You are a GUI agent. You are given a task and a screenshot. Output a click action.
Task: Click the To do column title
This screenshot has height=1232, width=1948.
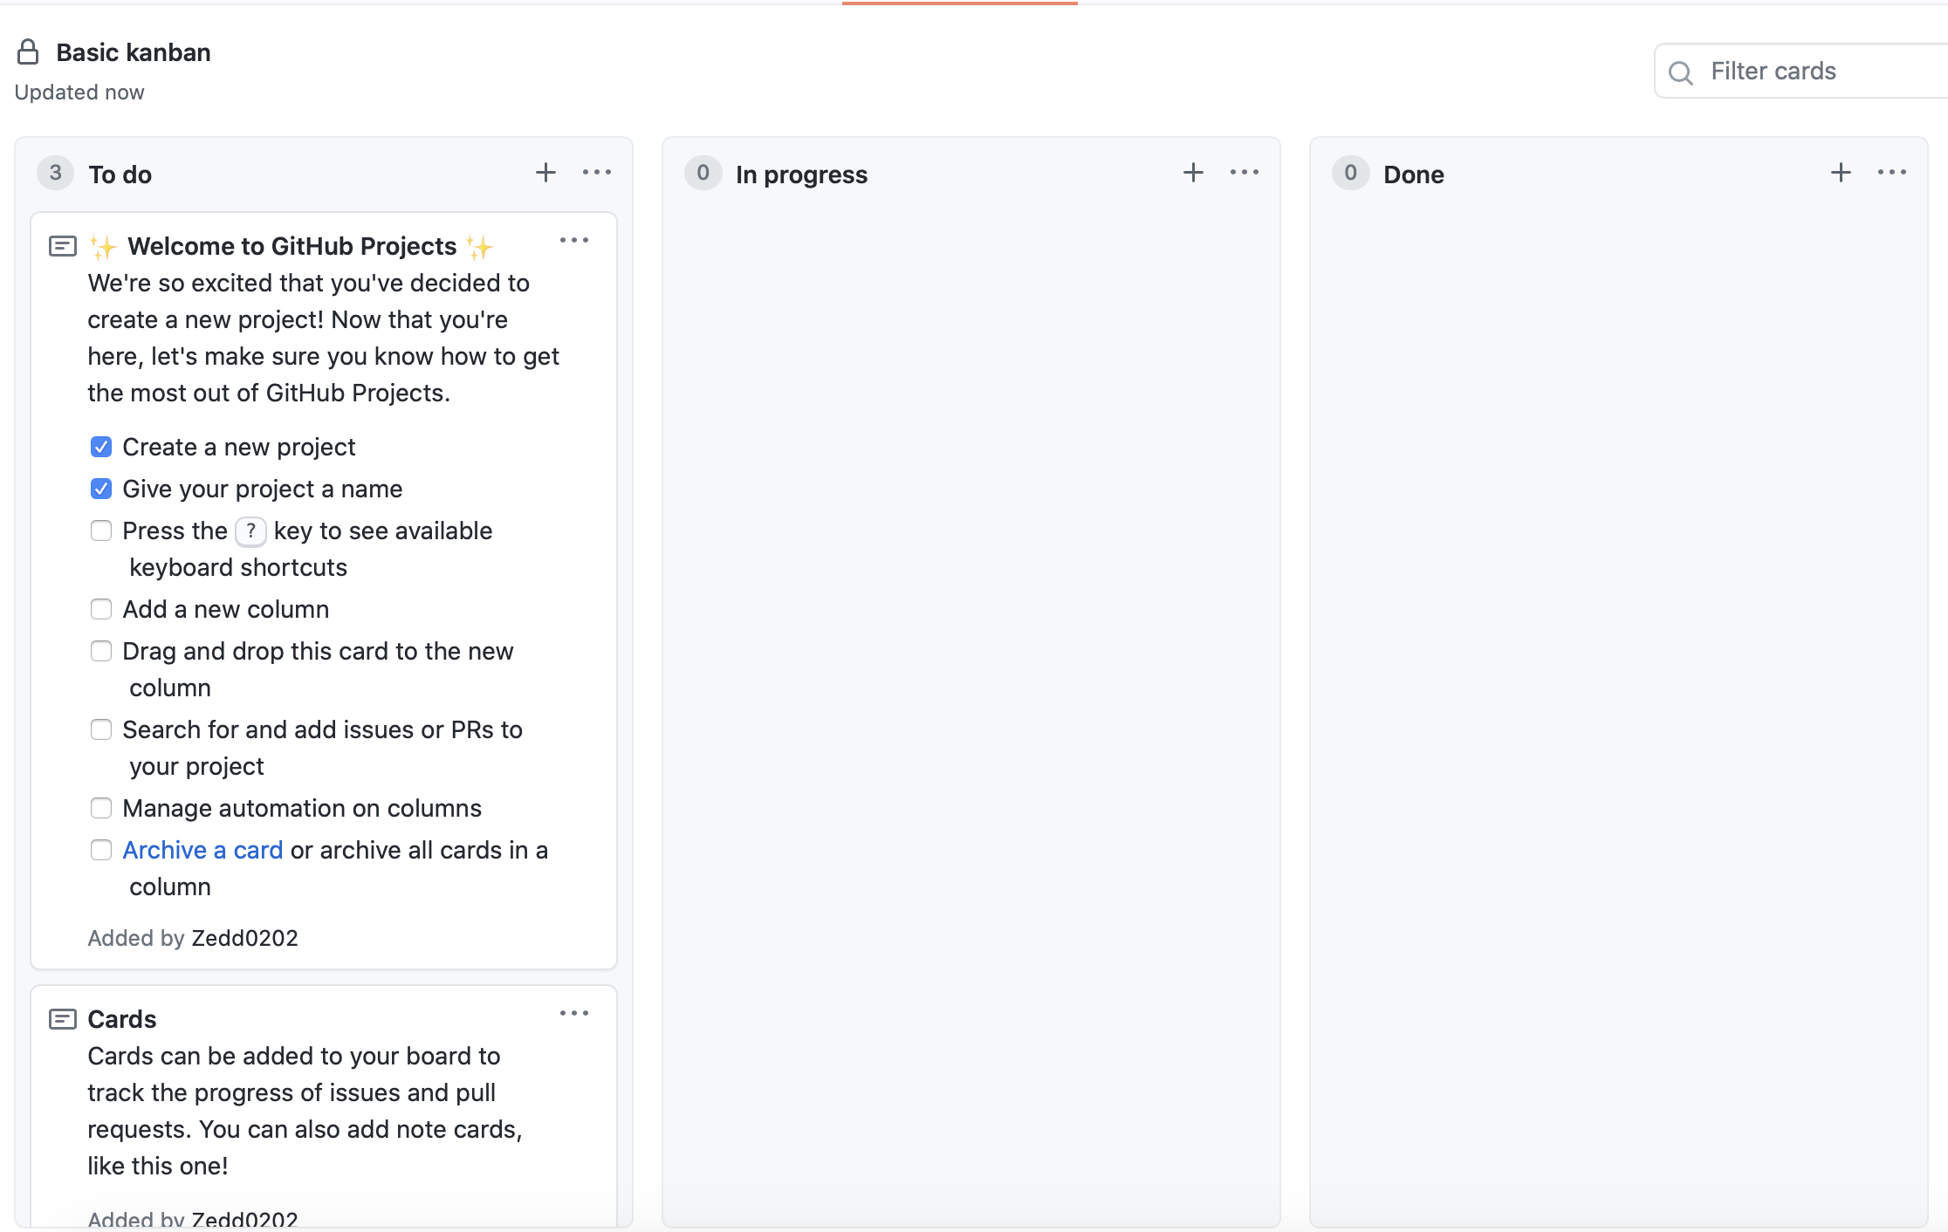[x=120, y=175]
